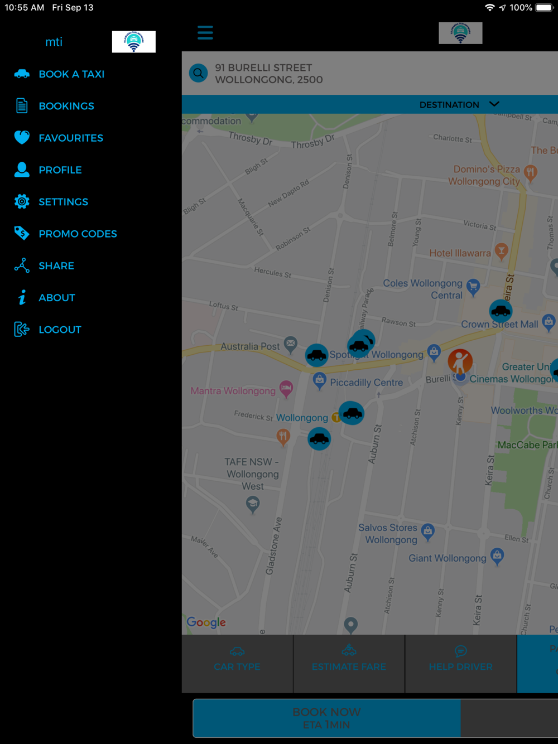Expand the Destination dropdown bar
Screen dimensions: 558x744
click(369, 104)
